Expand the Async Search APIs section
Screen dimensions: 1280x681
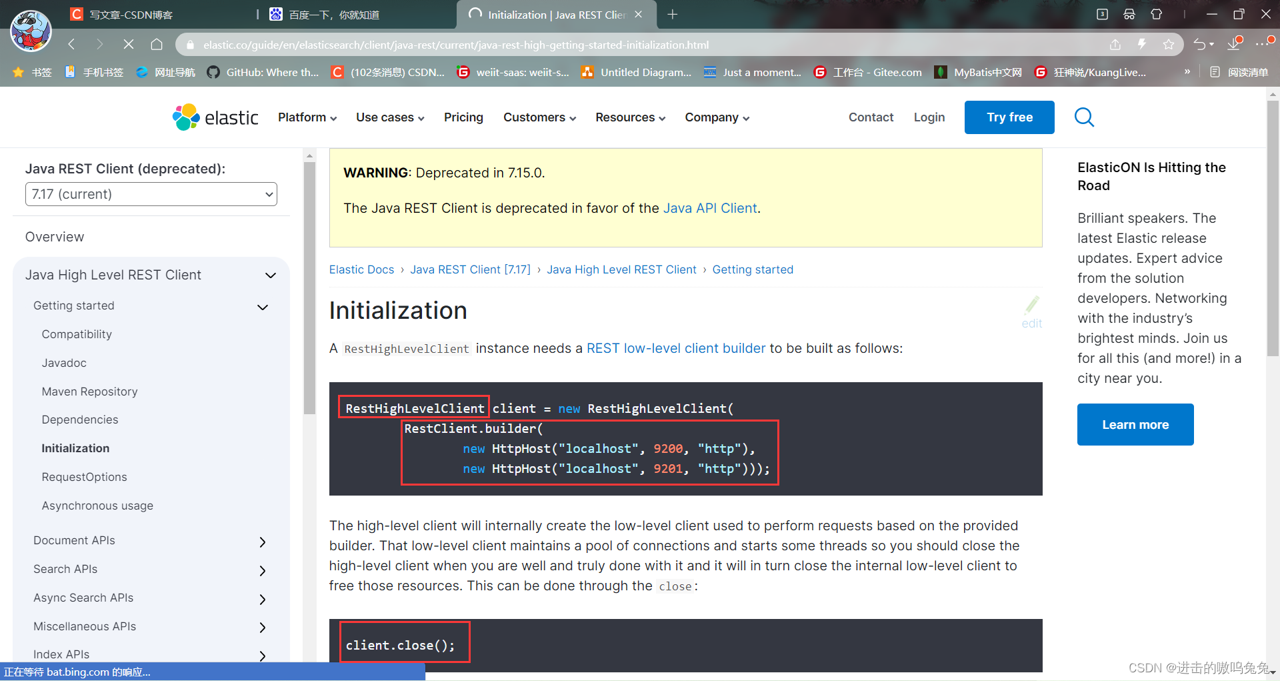click(263, 599)
